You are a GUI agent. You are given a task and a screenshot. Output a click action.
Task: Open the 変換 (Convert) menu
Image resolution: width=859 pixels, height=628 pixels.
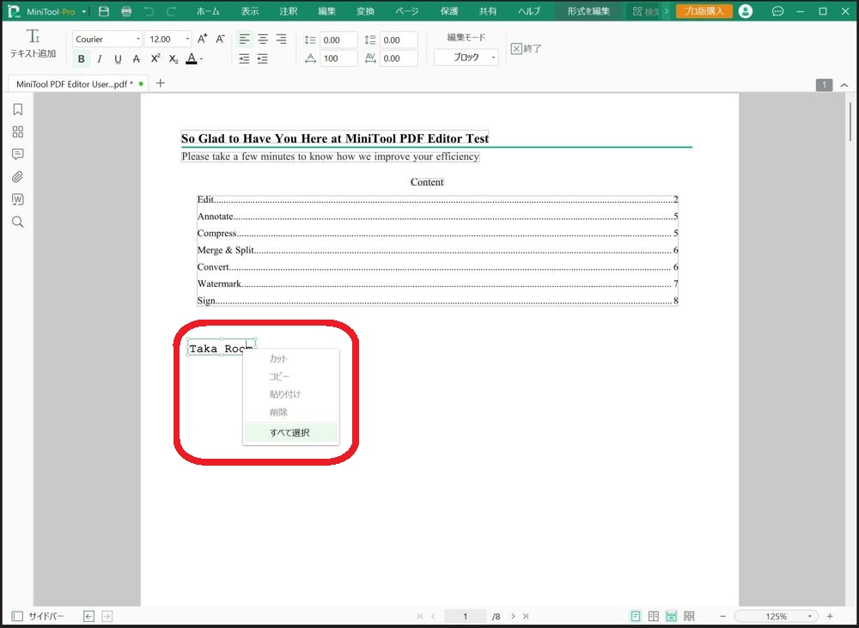(x=365, y=11)
